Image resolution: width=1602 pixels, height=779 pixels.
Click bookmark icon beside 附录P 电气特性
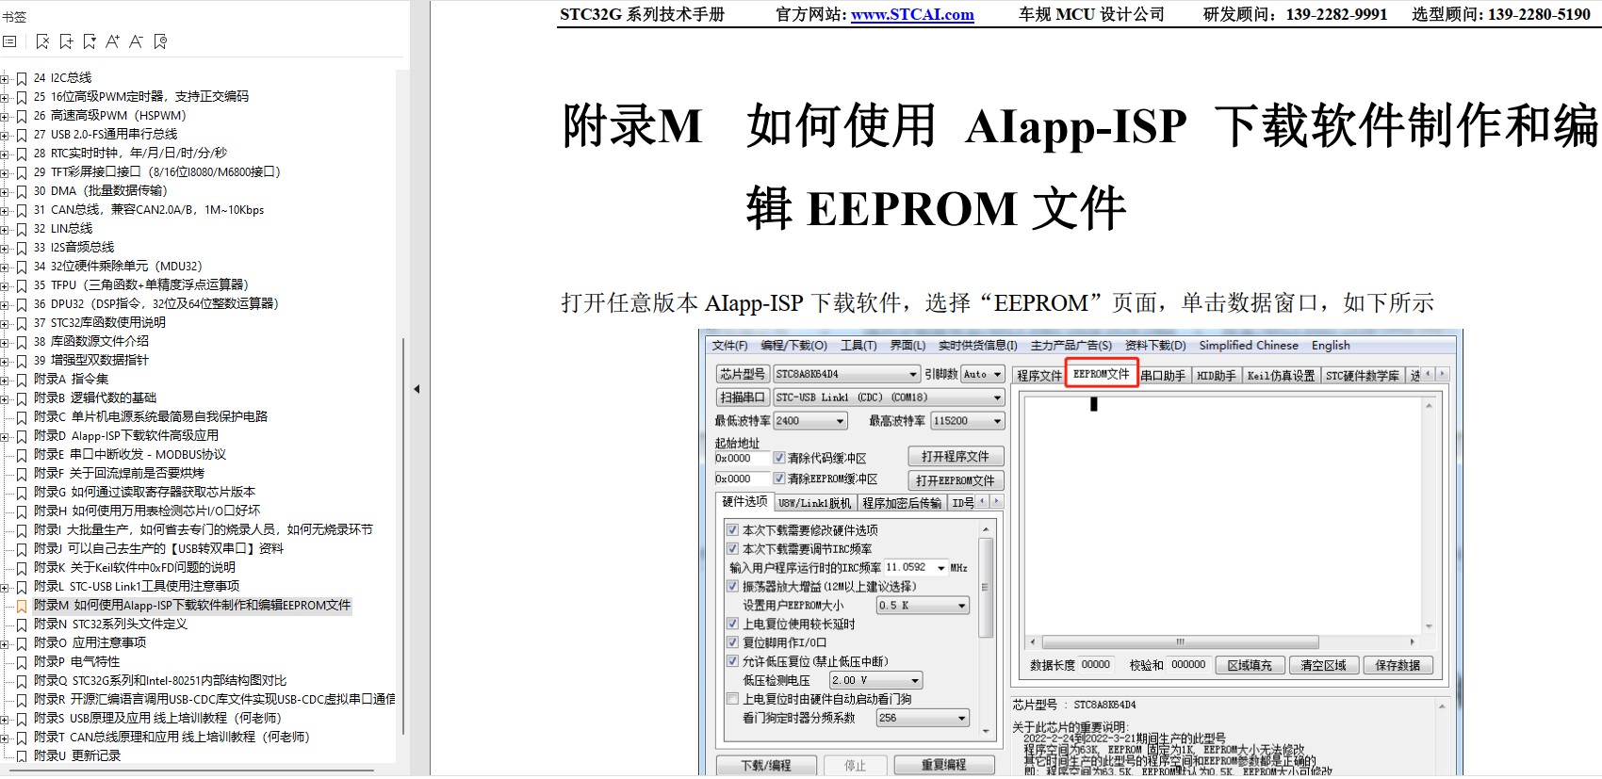(x=22, y=662)
